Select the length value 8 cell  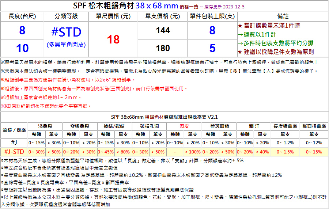[22, 30]
